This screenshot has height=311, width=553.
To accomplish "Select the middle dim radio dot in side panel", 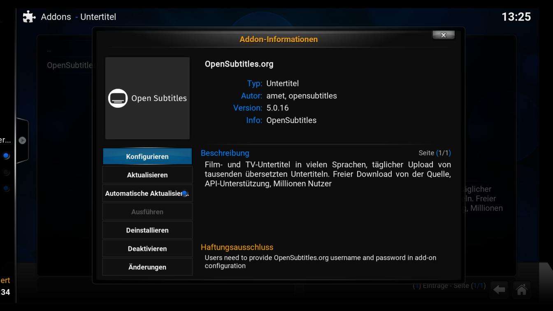I will click(x=6, y=172).
